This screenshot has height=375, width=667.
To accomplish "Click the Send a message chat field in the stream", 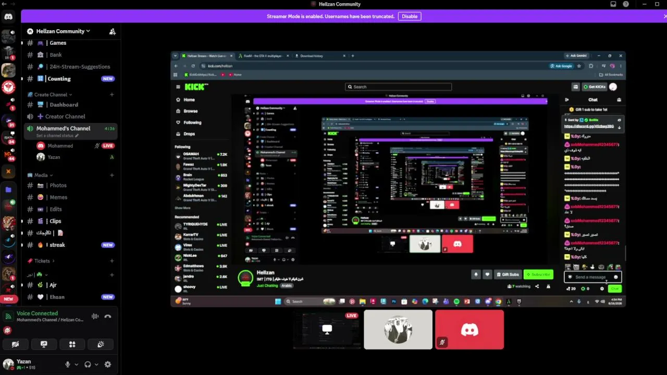I will coord(593,277).
